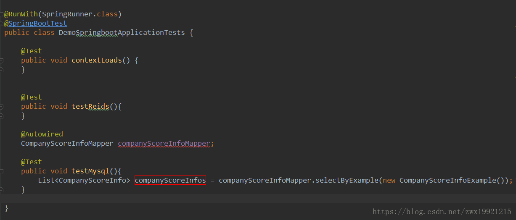Click the @Autowired annotation
Viewport: 516px width, 220px height.
click(x=42, y=134)
